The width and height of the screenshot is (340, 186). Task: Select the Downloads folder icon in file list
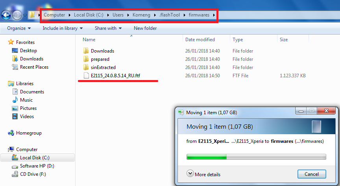(x=86, y=51)
